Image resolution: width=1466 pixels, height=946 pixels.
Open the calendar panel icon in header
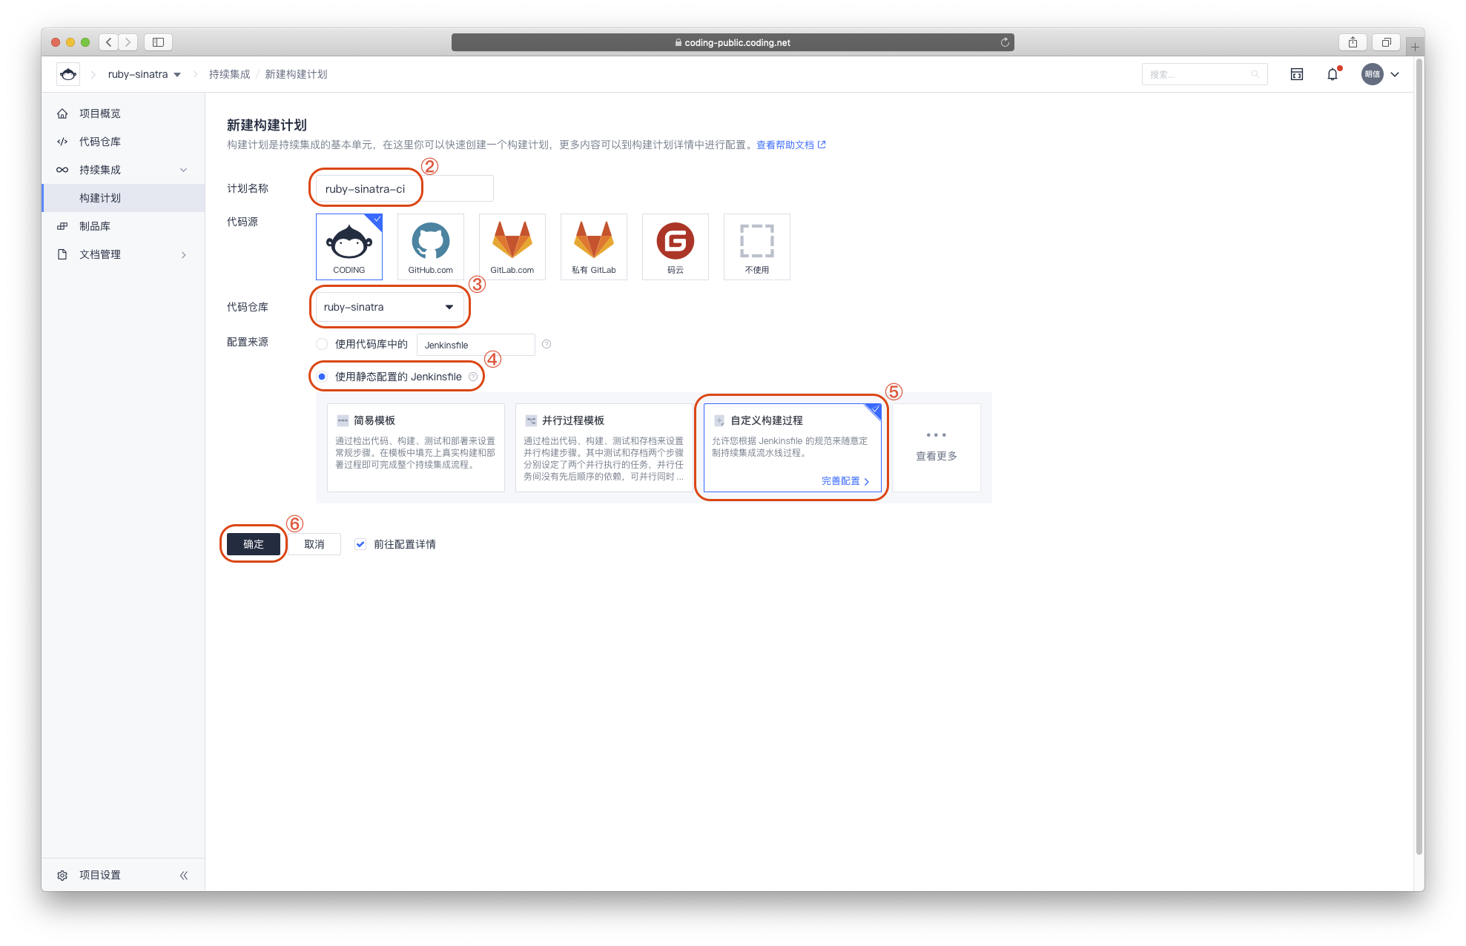coord(1297,74)
